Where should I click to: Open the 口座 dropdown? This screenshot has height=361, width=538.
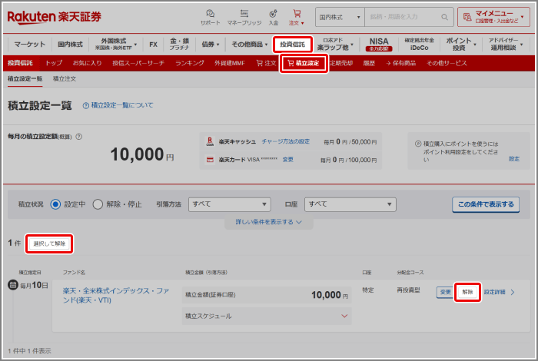point(350,204)
